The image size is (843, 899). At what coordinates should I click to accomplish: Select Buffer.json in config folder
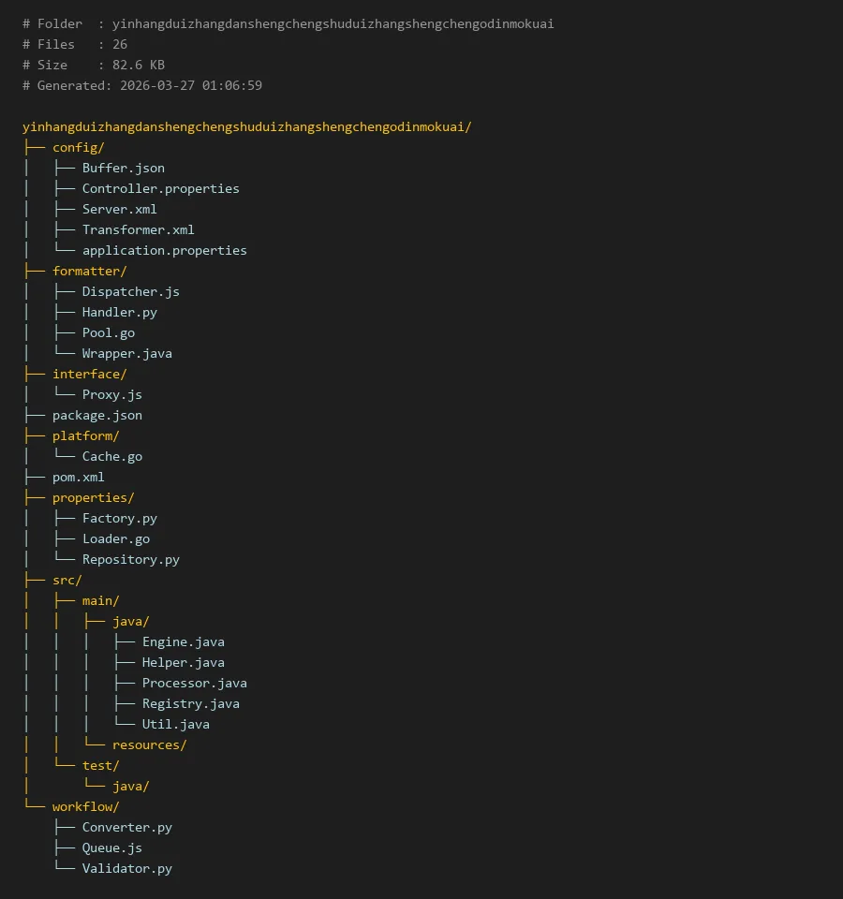(123, 168)
